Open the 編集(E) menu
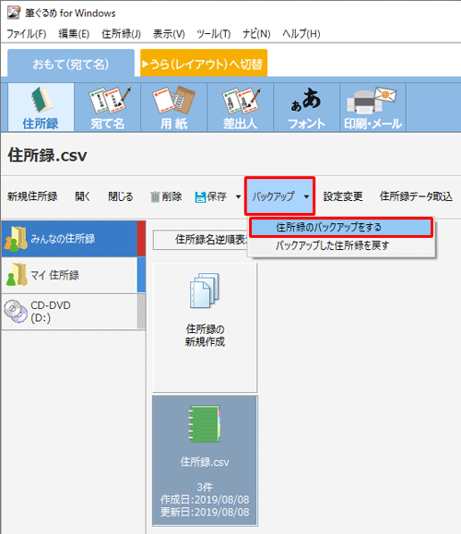 (74, 34)
